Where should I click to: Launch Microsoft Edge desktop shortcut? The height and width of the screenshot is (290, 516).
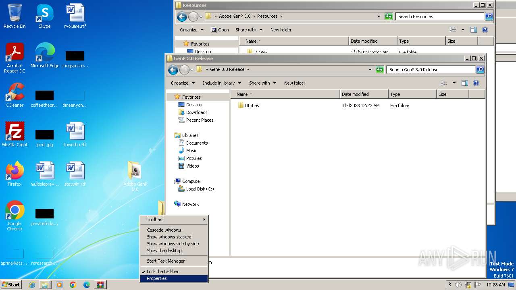45,56
